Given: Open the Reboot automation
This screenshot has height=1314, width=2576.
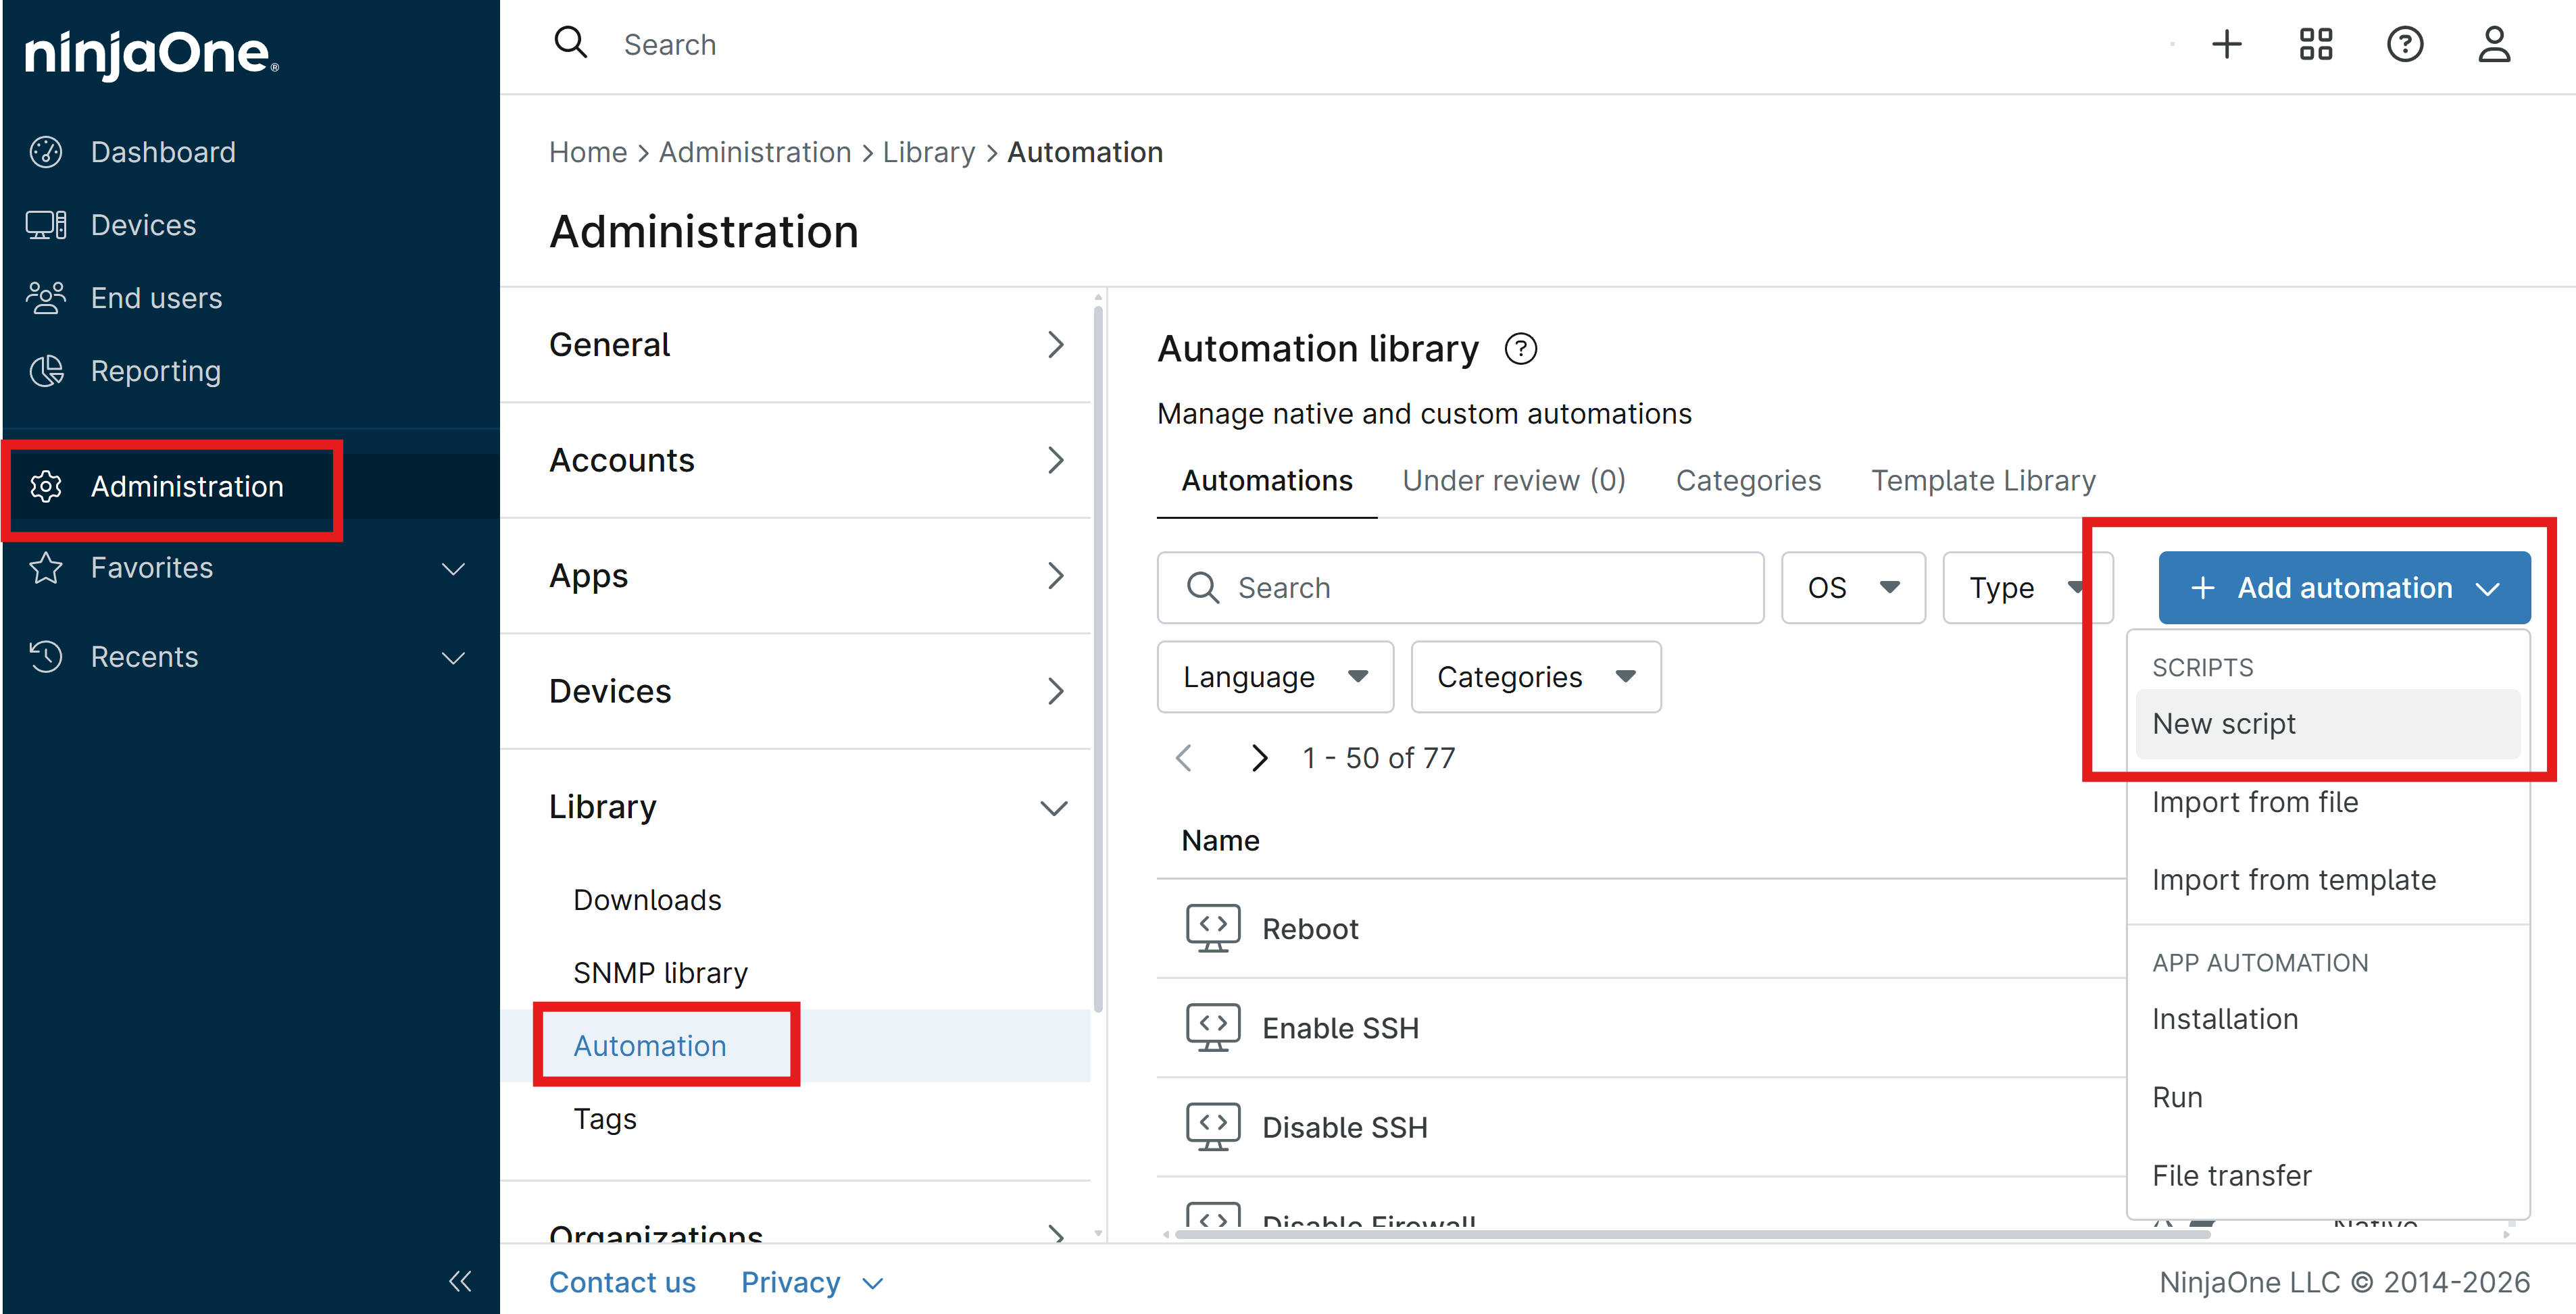Looking at the screenshot, I should pyautogui.click(x=1310, y=929).
